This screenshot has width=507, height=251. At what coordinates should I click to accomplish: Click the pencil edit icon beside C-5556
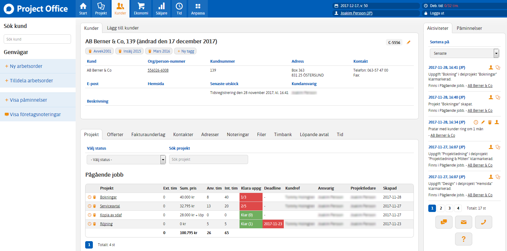pyautogui.click(x=409, y=42)
